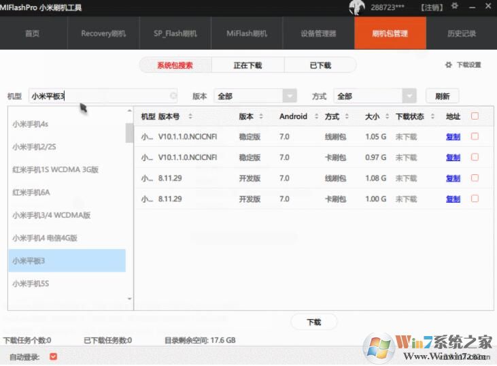Viewport: 497px width, 366px height.
Task: Switch to MiFlash刷机 tab
Action: coord(247,33)
